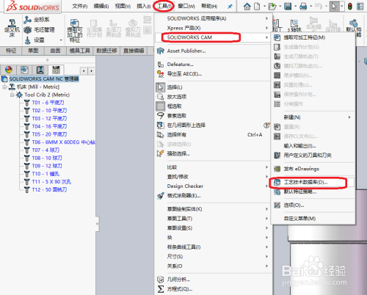
Task: Open the 窗口(W) menu
Action: [x=186, y=6]
